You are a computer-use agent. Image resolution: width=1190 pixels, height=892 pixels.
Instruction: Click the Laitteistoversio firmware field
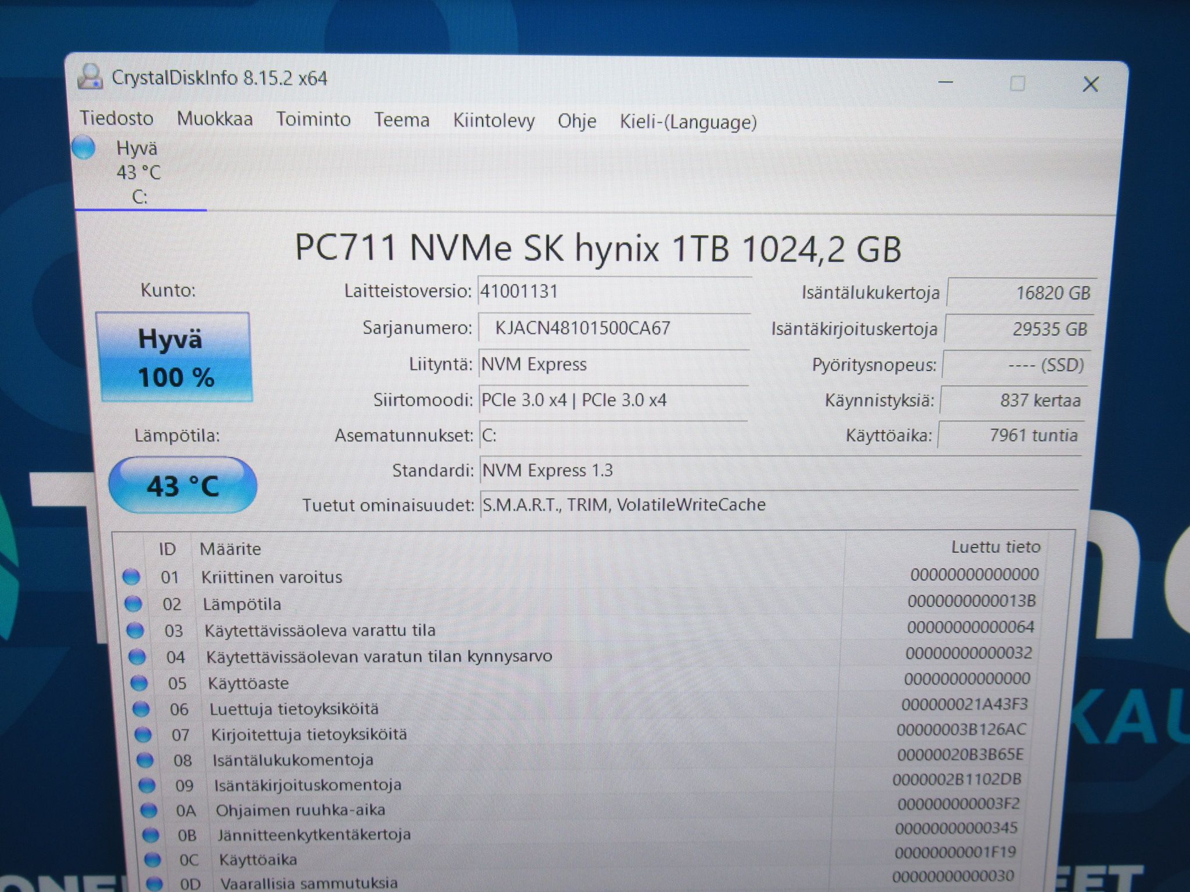tap(615, 291)
